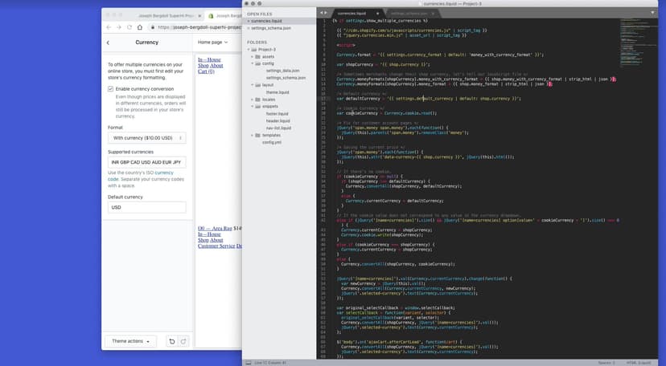Image resolution: width=666 pixels, height=366 pixels.
Task: Open the currency Format dropdown
Action: coord(147,138)
